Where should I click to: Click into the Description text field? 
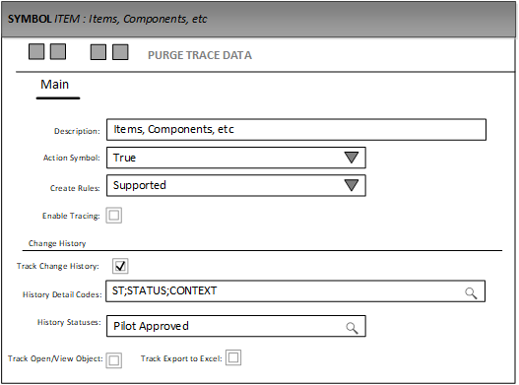click(296, 129)
